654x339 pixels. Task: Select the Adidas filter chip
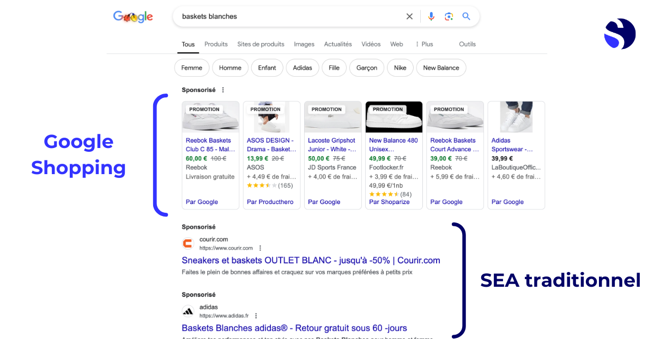pos(302,68)
